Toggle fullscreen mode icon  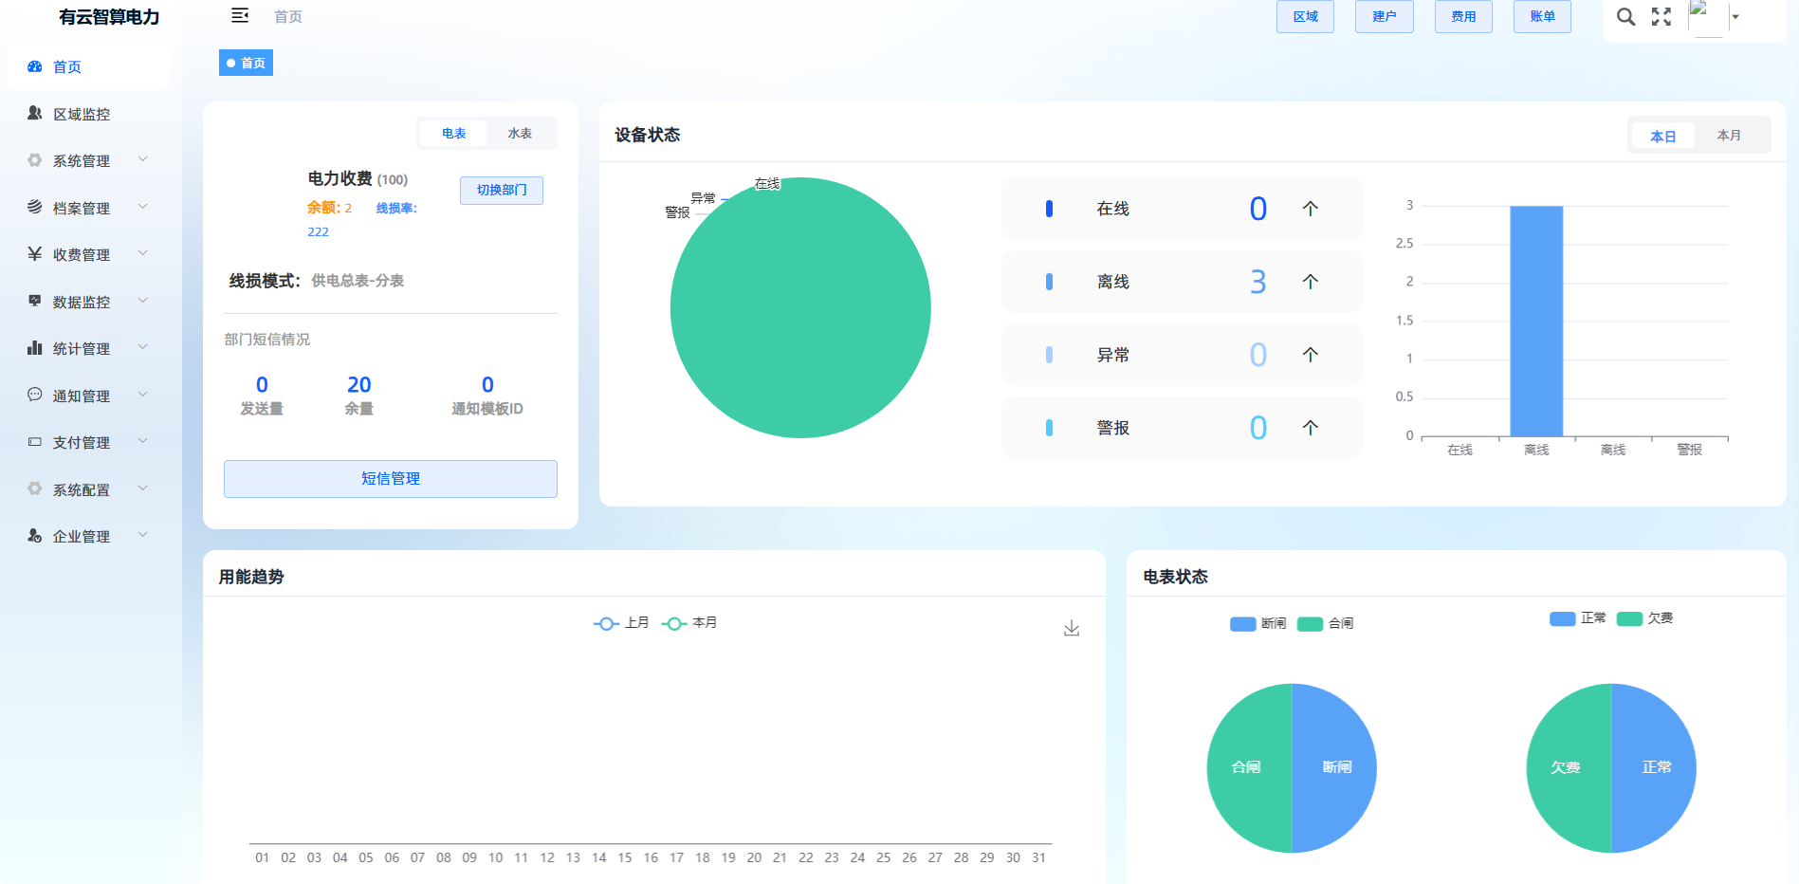pos(1661,17)
